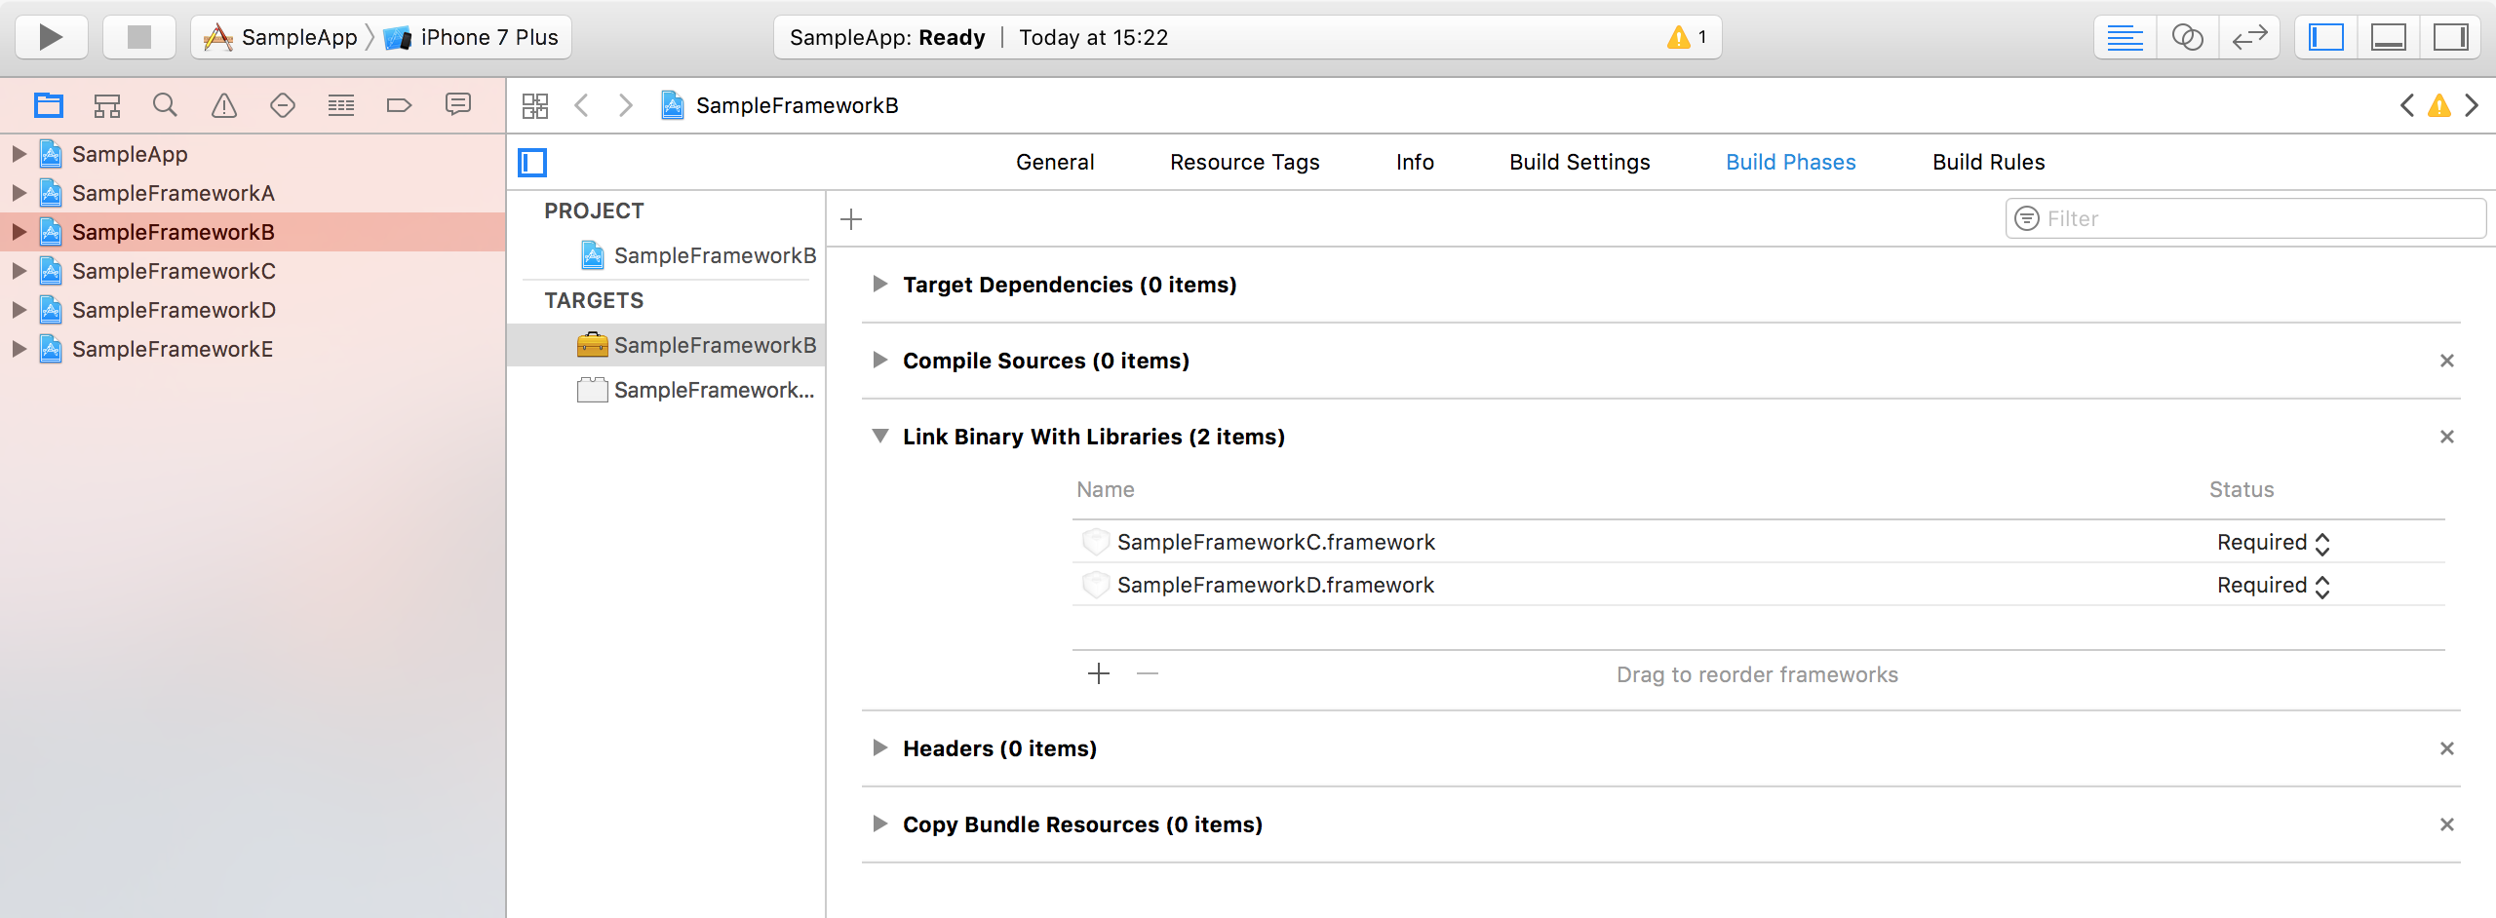Viewport: 2496px width, 918px height.
Task: Choose the iPhone 7 Plus destination
Action: point(471,37)
